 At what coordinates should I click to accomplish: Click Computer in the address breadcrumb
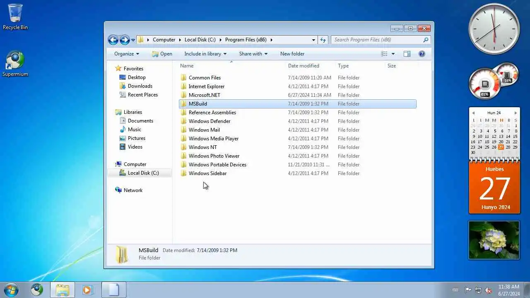point(164,40)
